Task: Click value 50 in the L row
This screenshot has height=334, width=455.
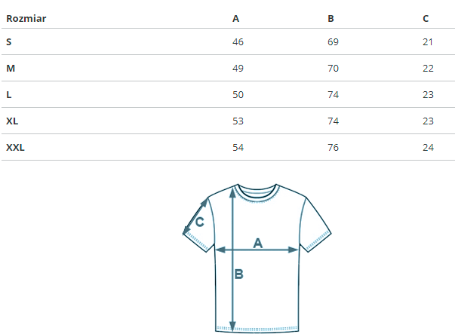Action: pos(238,94)
